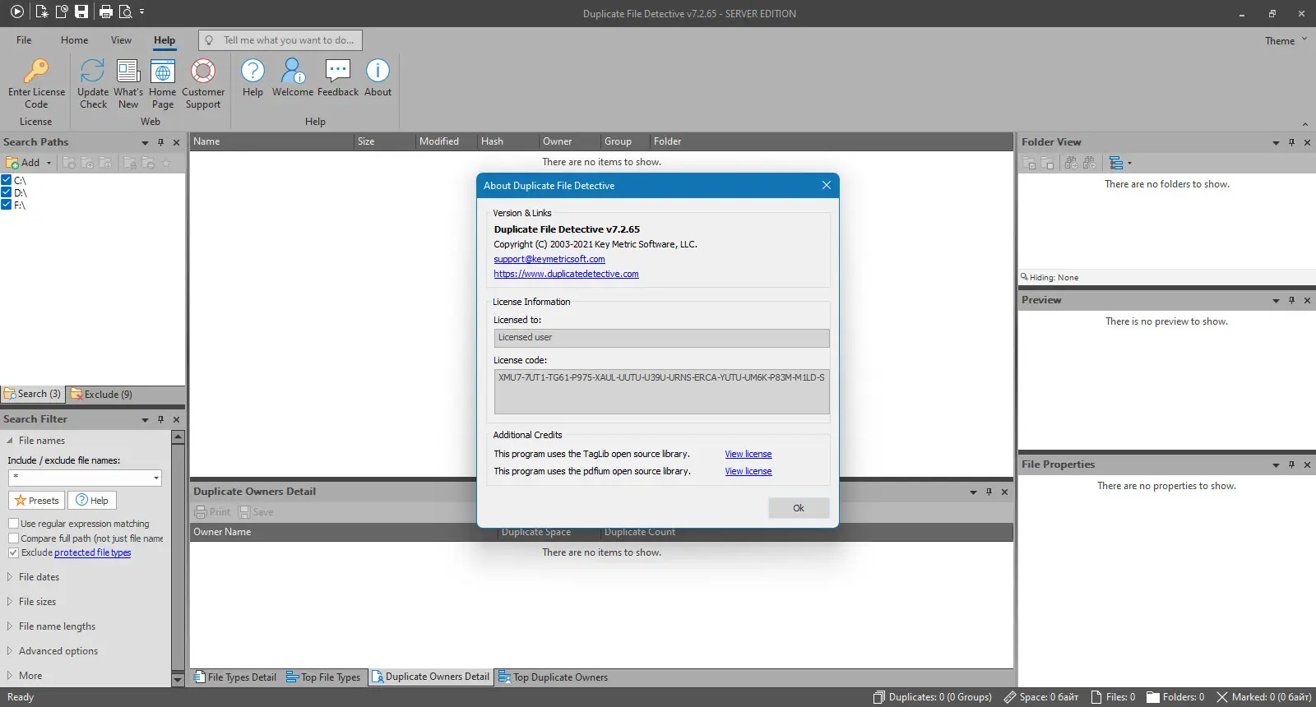1316x707 pixels.
Task: Open the File menu
Action: pyautogui.click(x=24, y=40)
